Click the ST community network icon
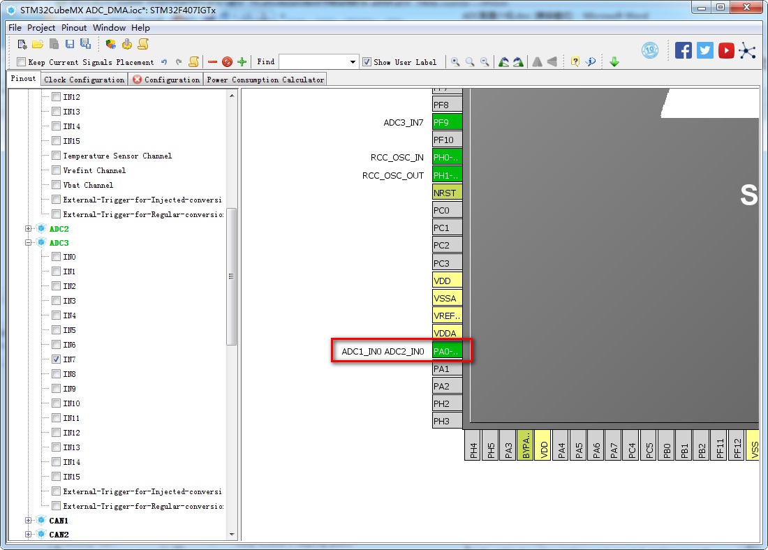This screenshot has width=768, height=550. [748, 50]
